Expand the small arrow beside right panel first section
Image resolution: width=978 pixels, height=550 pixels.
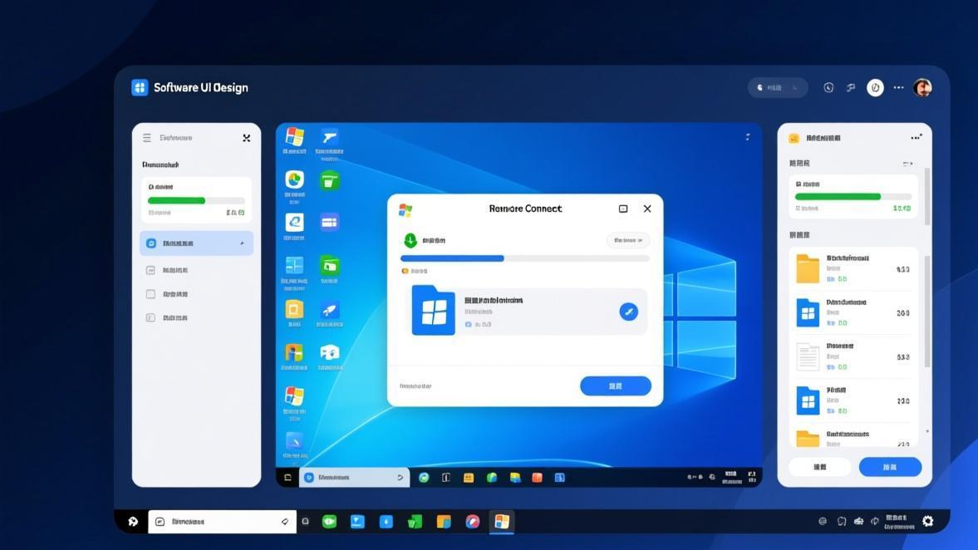[x=907, y=164]
